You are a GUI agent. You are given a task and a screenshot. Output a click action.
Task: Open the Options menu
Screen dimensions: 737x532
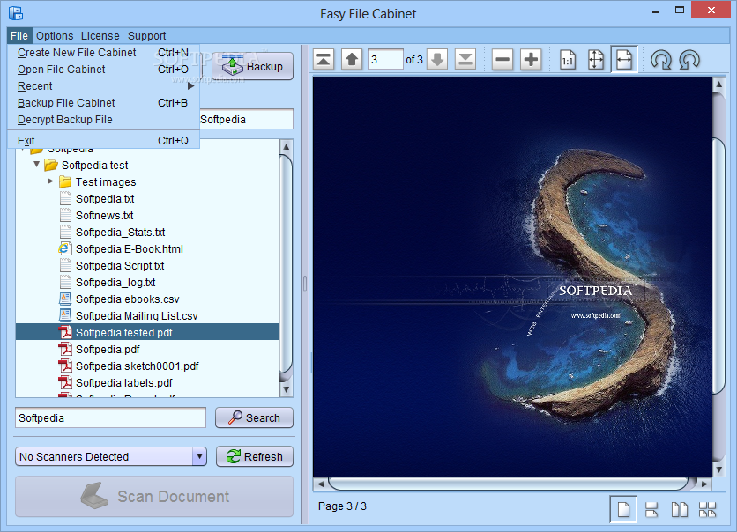pos(55,36)
